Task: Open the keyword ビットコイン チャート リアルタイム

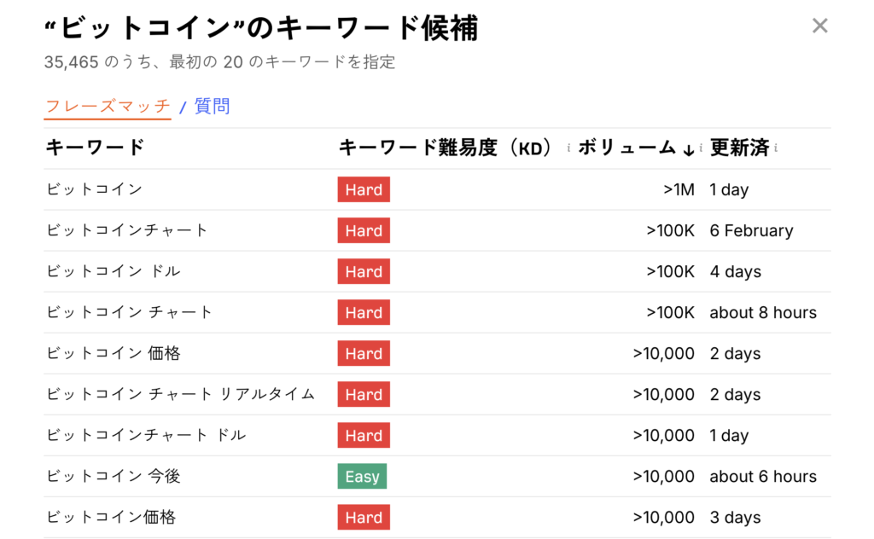Action: (181, 394)
